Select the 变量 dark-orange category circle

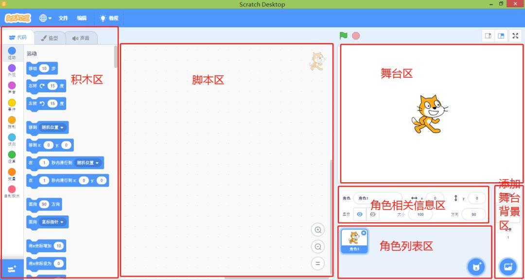coord(12,172)
